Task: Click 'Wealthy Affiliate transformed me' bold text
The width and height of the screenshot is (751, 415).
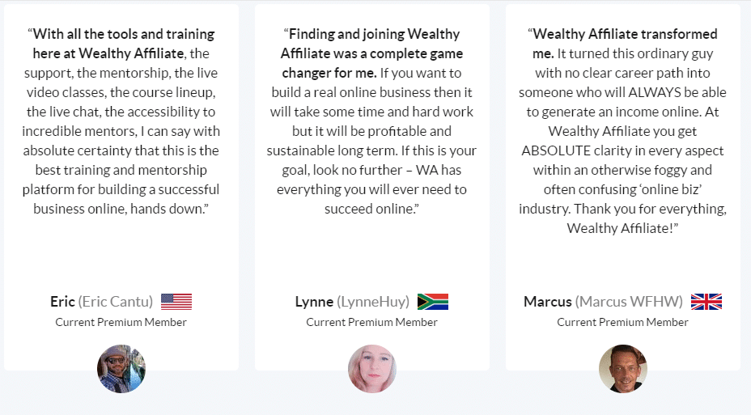Action: pos(622,44)
